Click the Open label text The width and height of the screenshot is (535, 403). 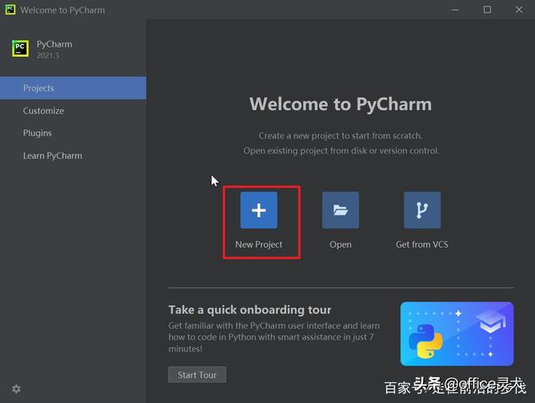click(x=340, y=244)
